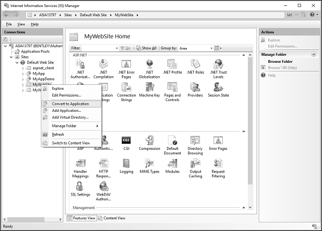Click the Help question mark toolbar icon
This screenshot has height=231, width=322.
312,15
